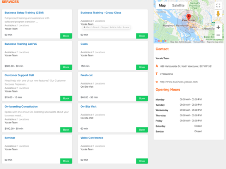This screenshot has height=169, width=226.
Task: Zoom out on the map
Action: click(218, 35)
